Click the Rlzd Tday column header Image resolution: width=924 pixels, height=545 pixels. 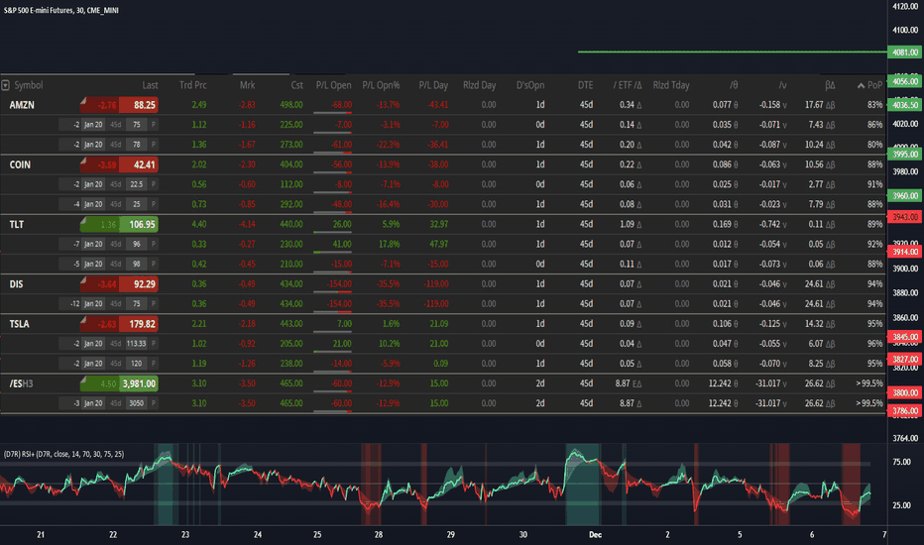[x=670, y=85]
